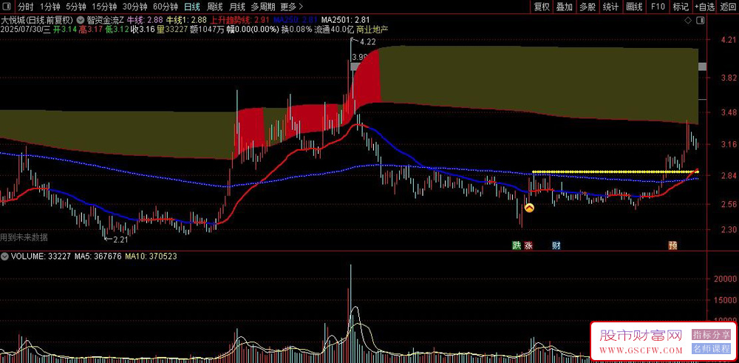Open the 多股 multi-stock view

coord(588,7)
